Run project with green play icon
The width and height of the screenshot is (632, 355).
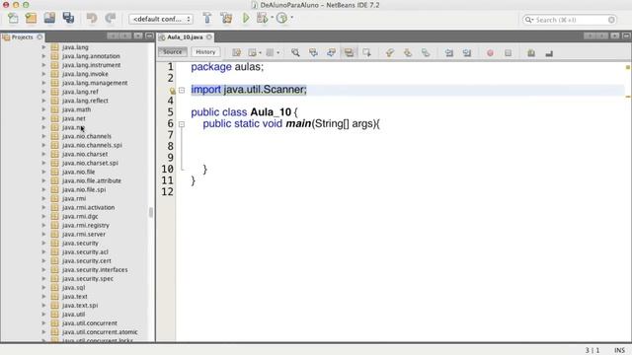click(246, 18)
